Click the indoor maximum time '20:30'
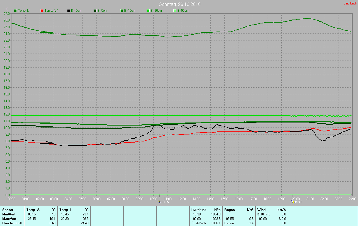 (65, 219)
